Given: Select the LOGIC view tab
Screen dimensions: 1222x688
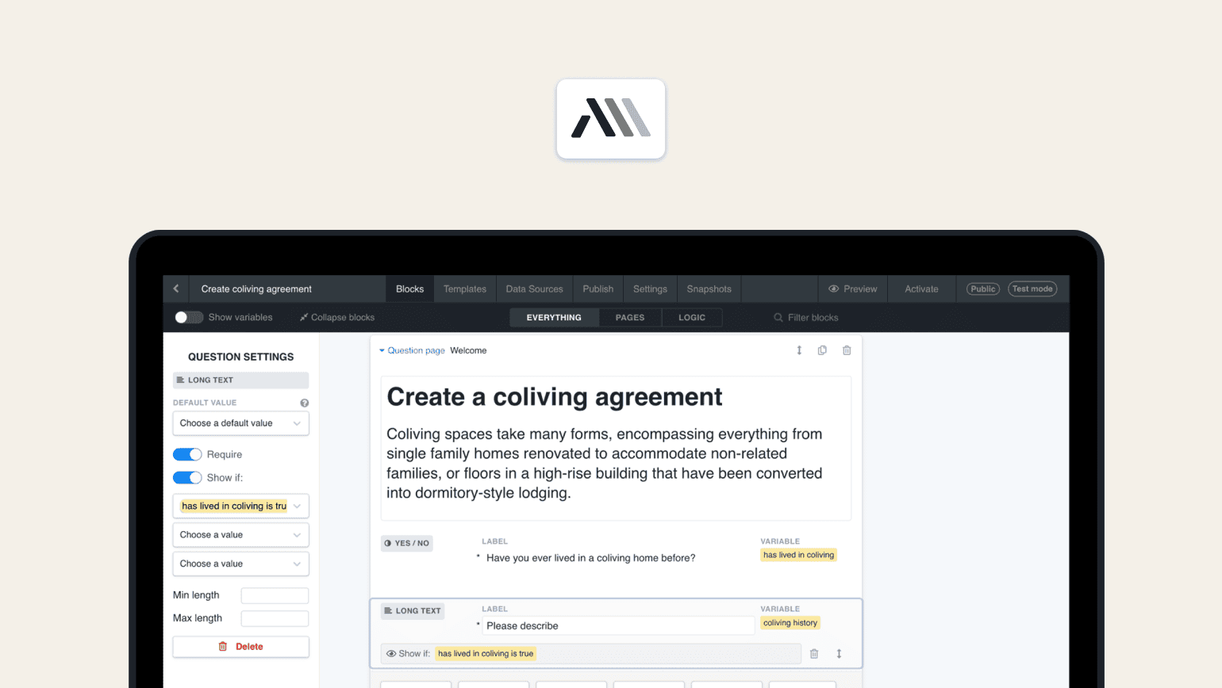Looking at the screenshot, I should 691,318.
